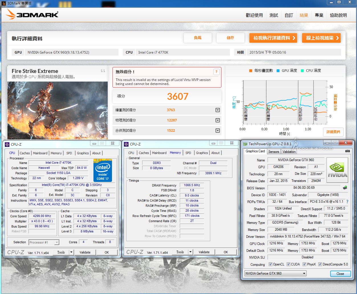
Task: Select the Graphics Card tab in GPU-Z
Action: tap(255, 151)
